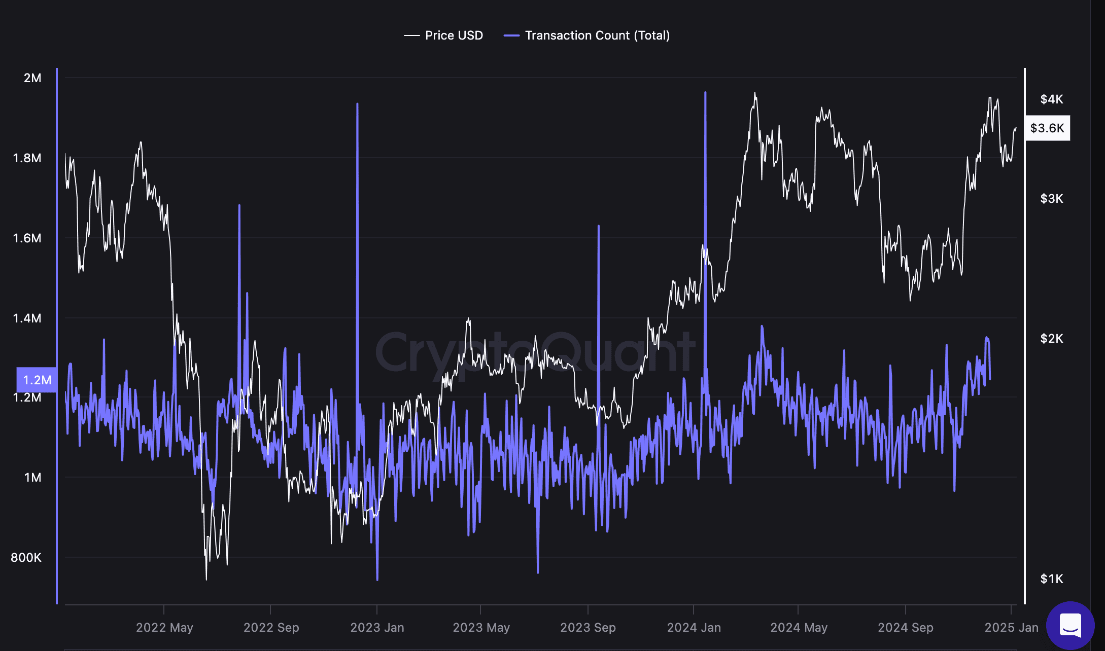Select the 2023 Jan date tick
Image resolution: width=1105 pixels, height=651 pixels.
pyautogui.click(x=377, y=627)
